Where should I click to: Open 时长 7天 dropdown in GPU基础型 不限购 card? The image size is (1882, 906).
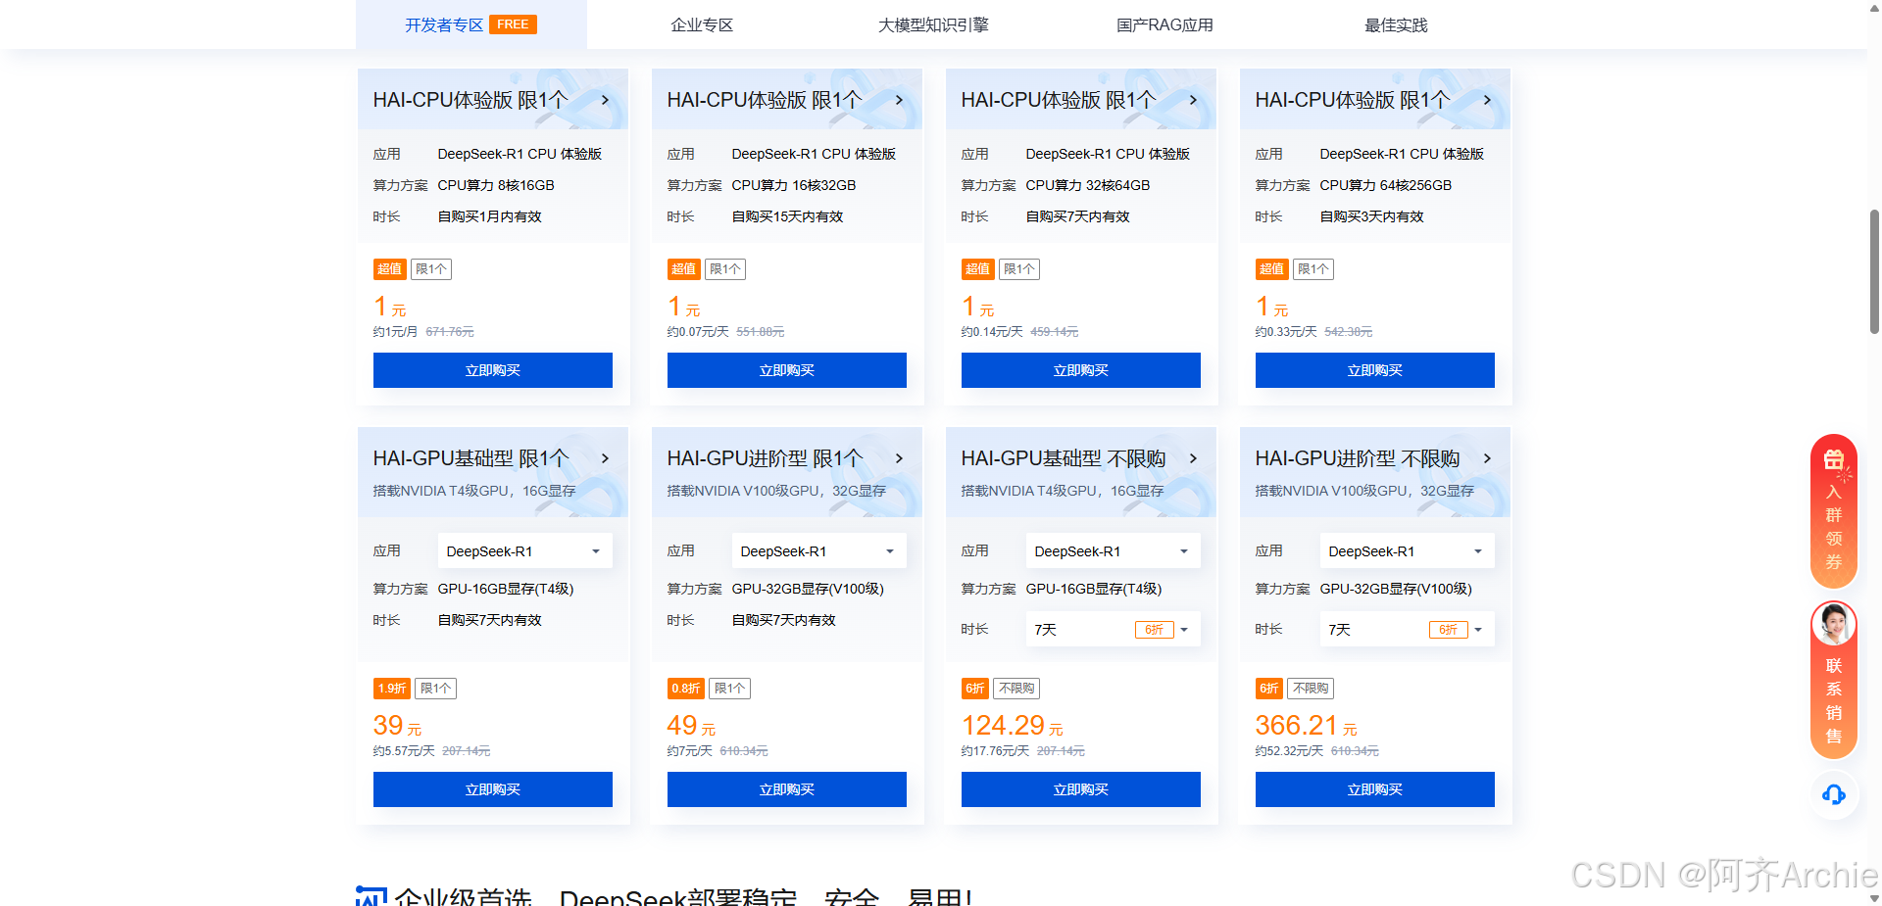(1114, 630)
